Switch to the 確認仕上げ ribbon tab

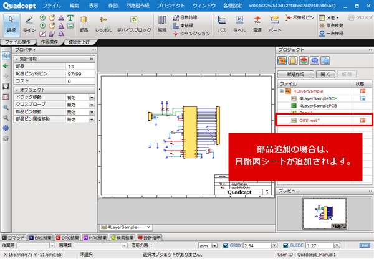coord(79,42)
